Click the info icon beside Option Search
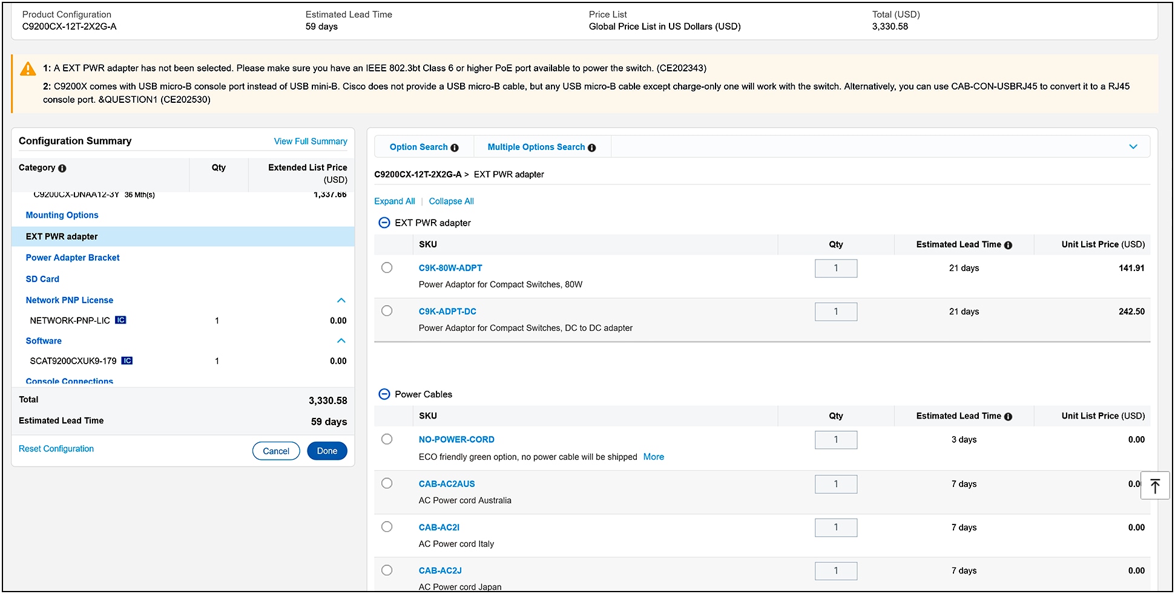Screen dimensions: 1175x594 coord(455,148)
